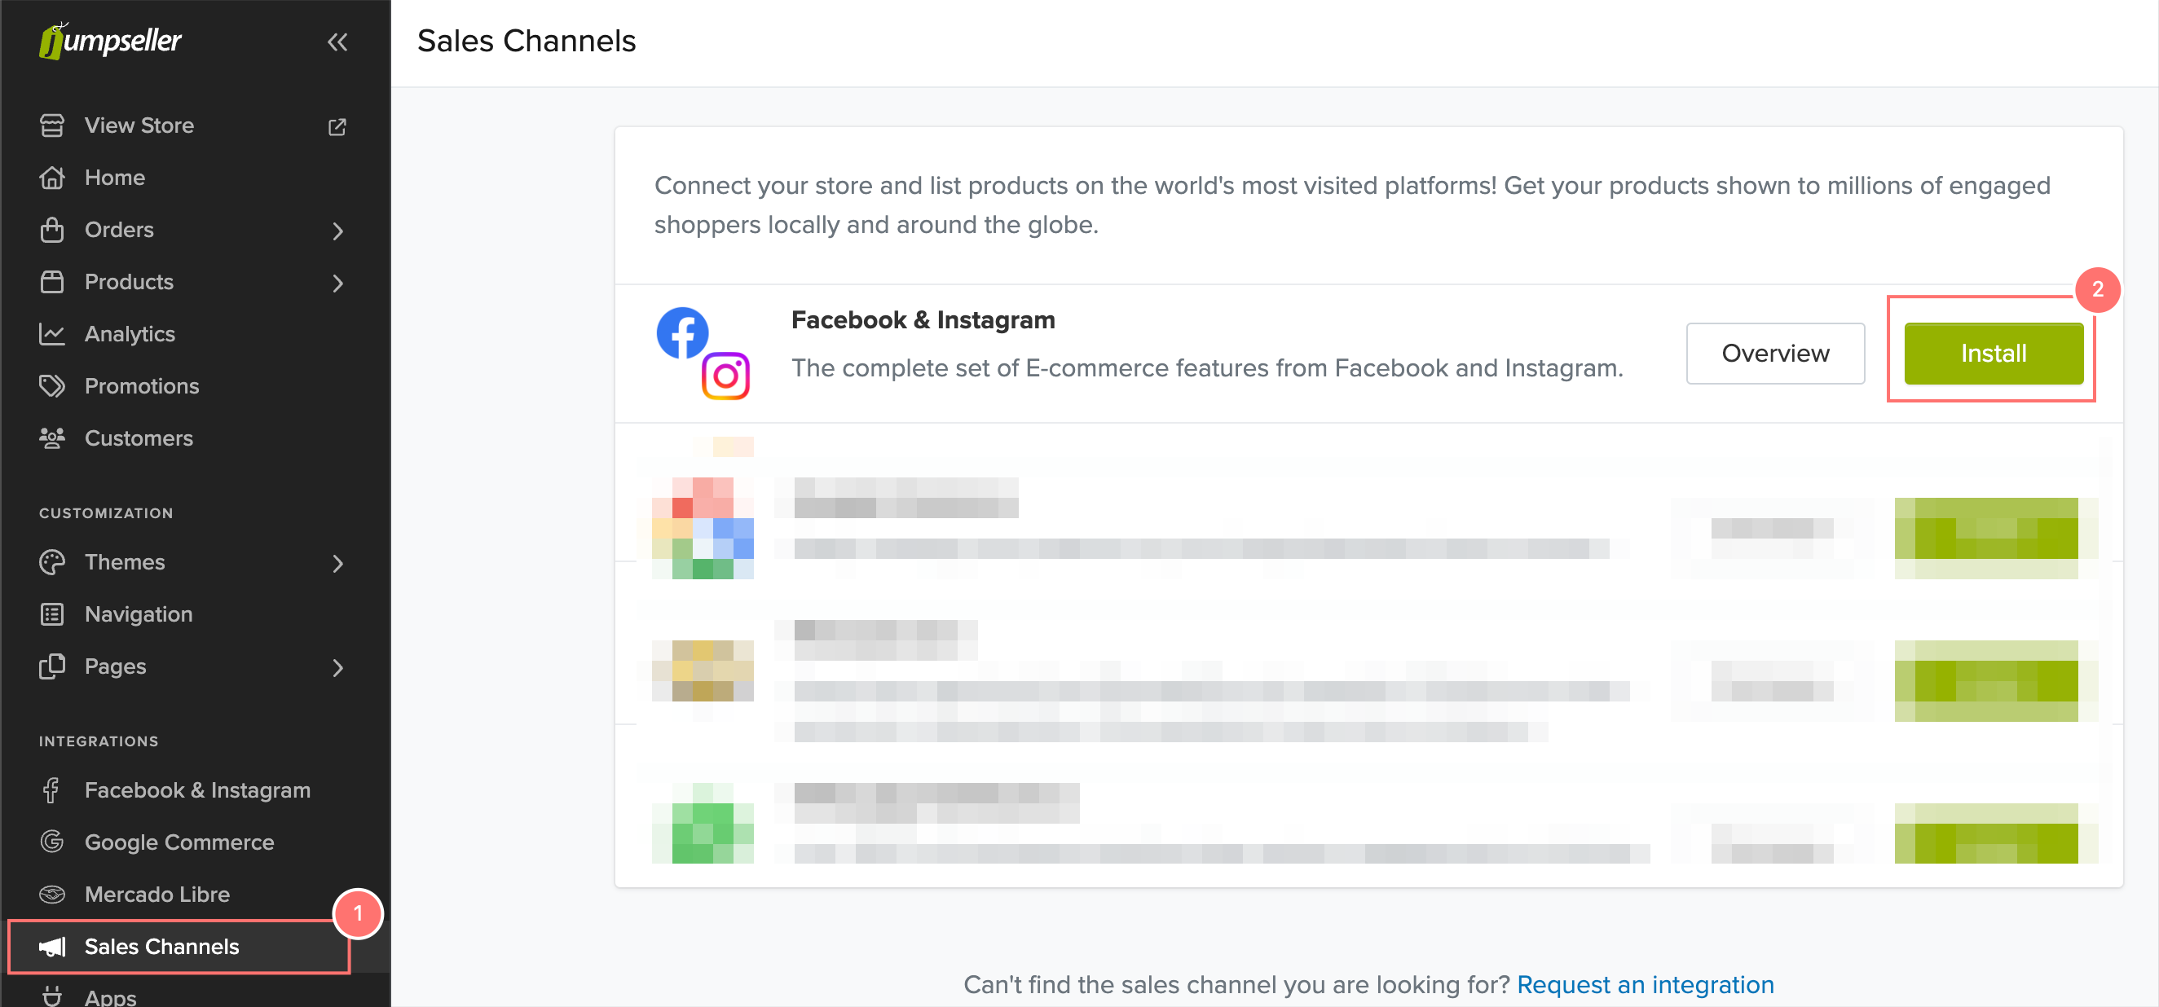The image size is (2159, 1007).
Task: Install Facebook & Instagram channel
Action: click(1992, 354)
